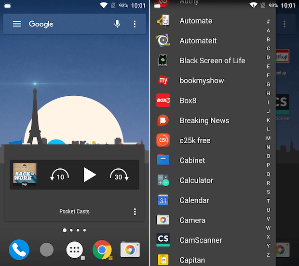Screen dimensions: 299x266
Task: Jump to letter H in index
Action: 268,93
